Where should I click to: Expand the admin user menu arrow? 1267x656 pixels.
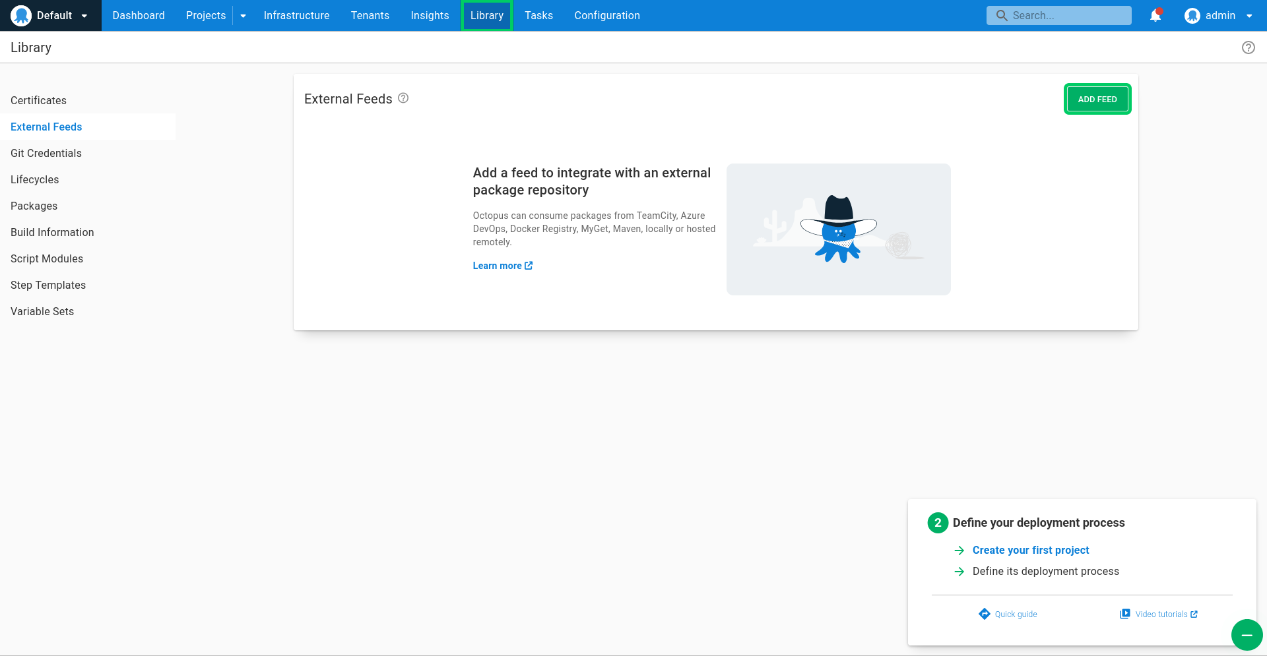1249,16
